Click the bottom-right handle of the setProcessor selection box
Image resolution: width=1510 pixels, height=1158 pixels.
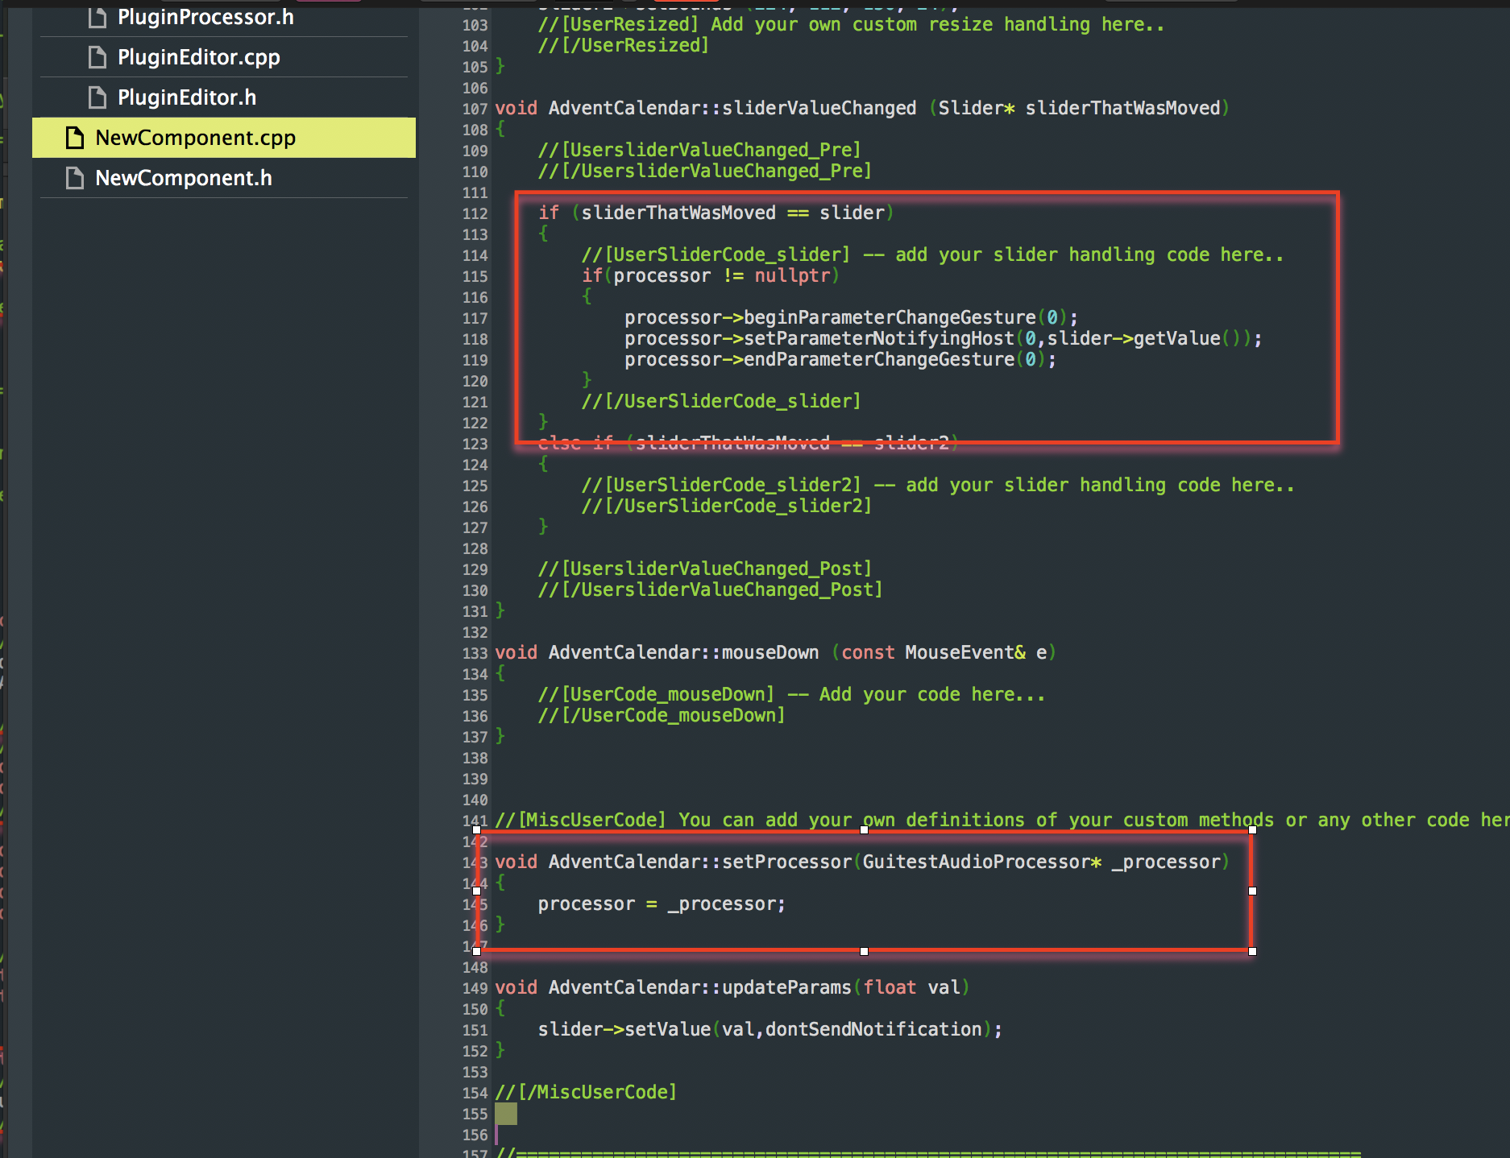[1252, 951]
